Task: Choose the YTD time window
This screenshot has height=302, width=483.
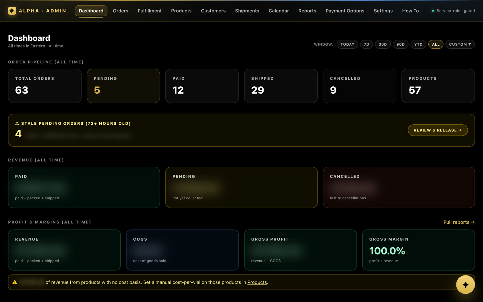Action: pos(418,44)
